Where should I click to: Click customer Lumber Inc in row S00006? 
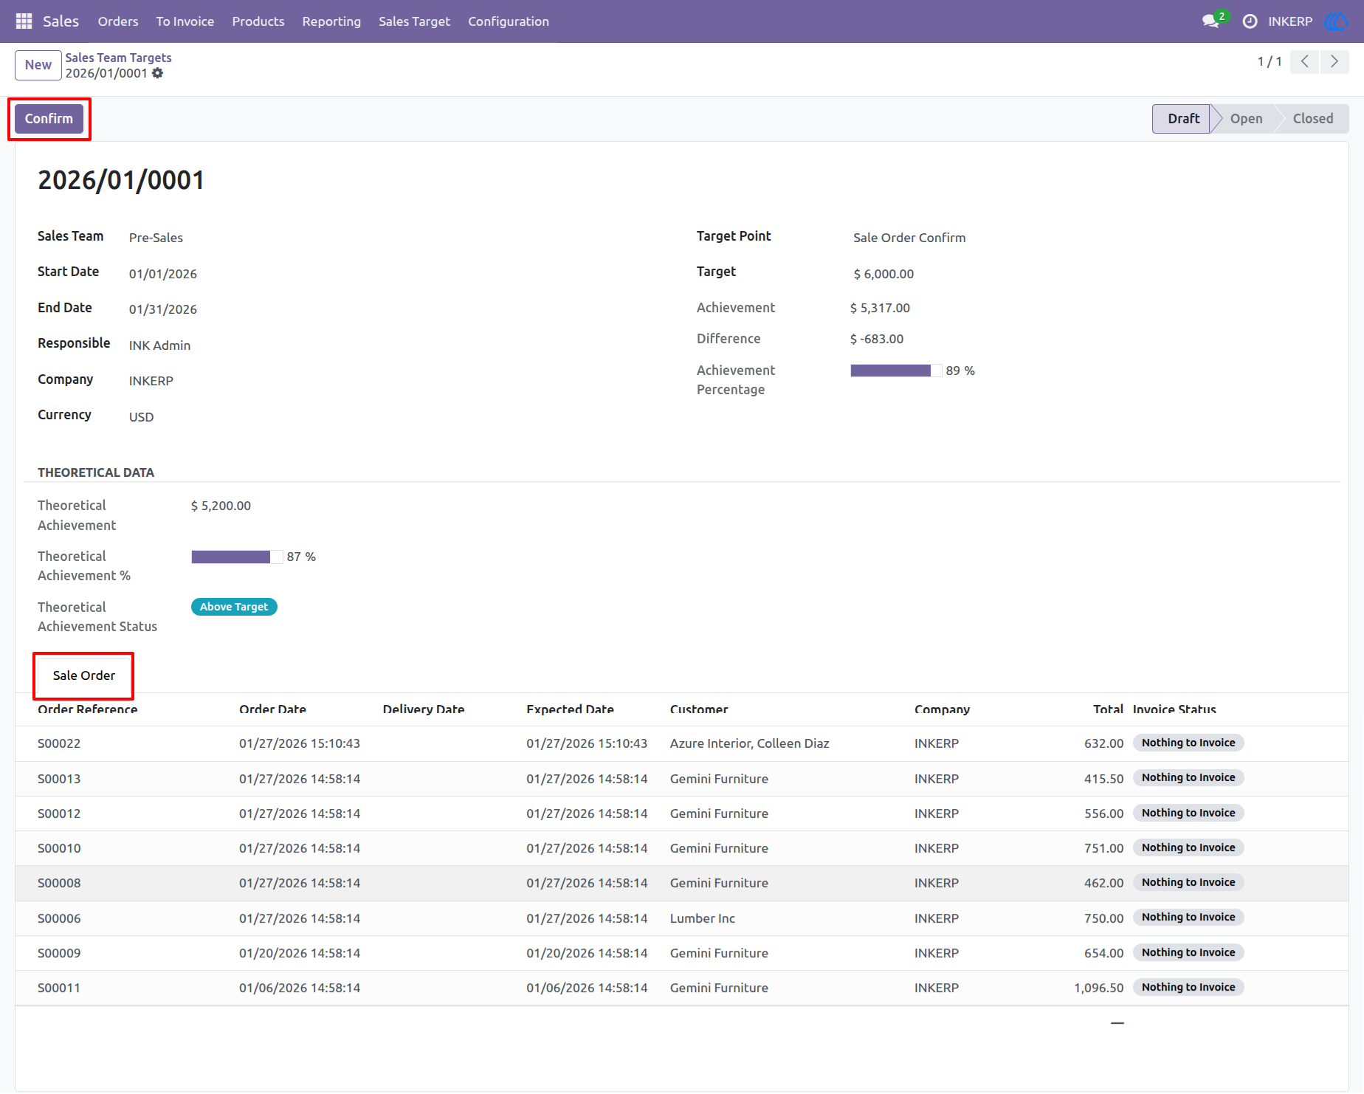tap(703, 918)
